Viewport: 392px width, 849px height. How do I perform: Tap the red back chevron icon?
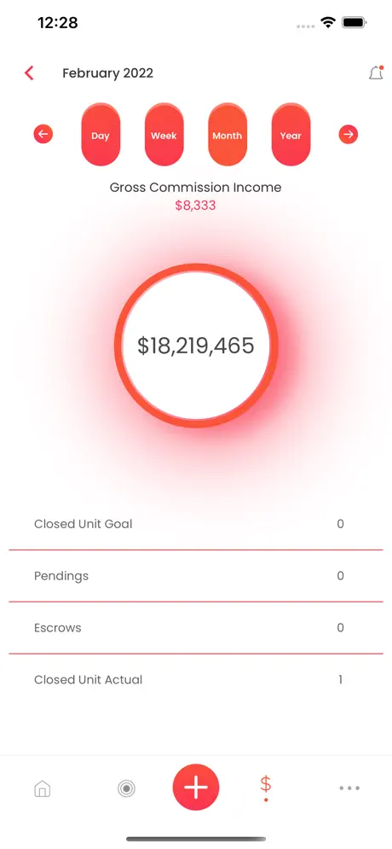tap(29, 73)
